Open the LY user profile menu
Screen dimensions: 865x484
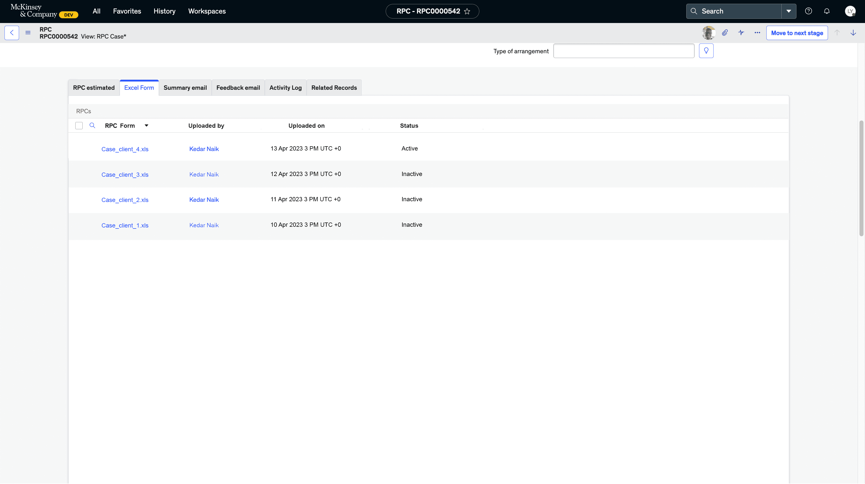tap(850, 11)
